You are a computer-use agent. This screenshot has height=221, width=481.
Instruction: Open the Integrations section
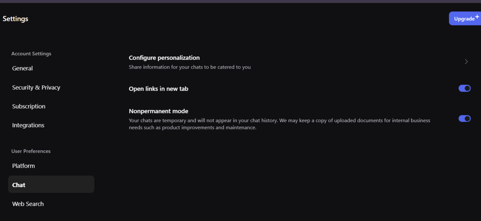28,125
